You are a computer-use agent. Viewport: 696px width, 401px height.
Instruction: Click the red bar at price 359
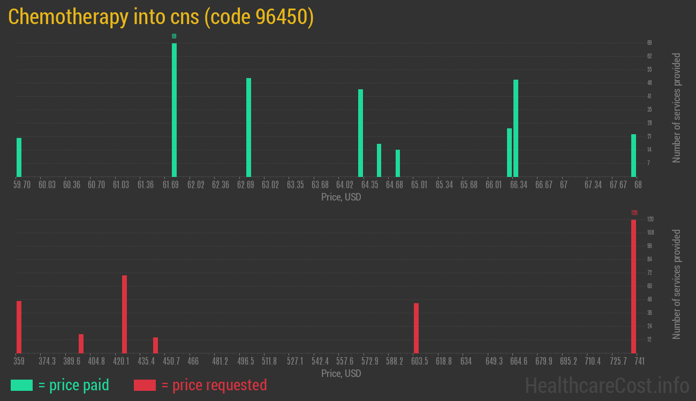pyautogui.click(x=19, y=327)
